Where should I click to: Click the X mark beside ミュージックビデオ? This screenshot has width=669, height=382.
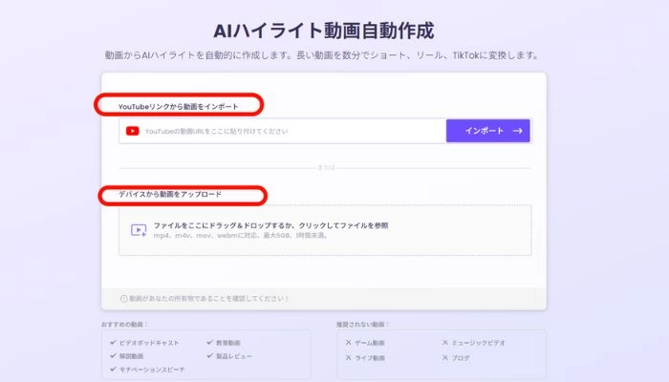(444, 343)
